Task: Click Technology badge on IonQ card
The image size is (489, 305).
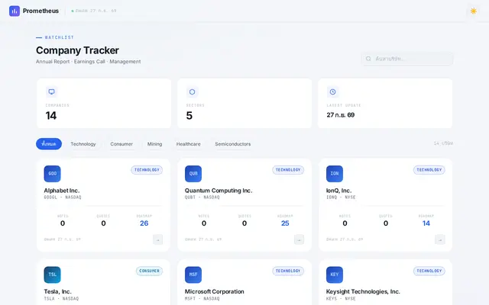Action: [x=429, y=170]
